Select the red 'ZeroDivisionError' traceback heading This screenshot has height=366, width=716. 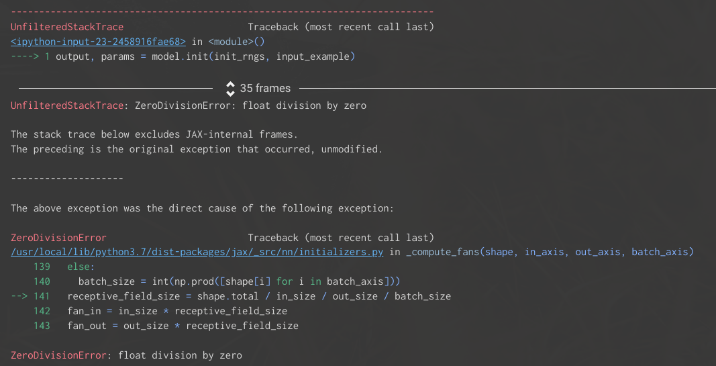(x=58, y=238)
